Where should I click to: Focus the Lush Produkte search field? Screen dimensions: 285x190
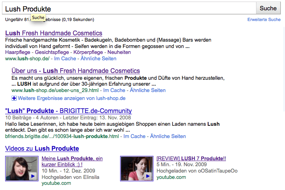tap(129, 8)
